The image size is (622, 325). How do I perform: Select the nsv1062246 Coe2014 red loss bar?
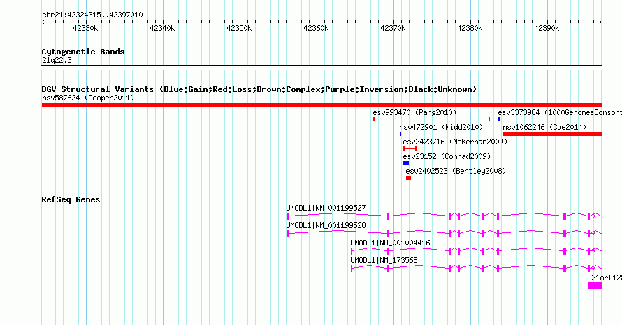(553, 134)
